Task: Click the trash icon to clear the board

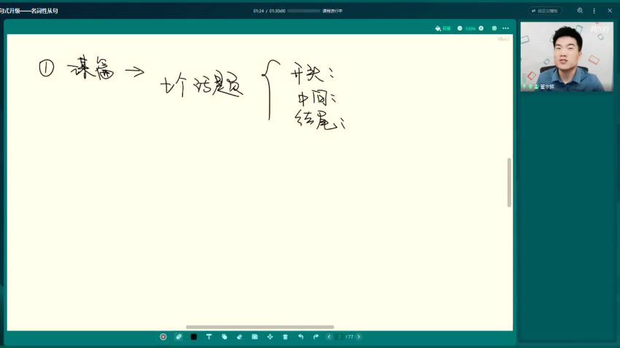Action: (285, 337)
